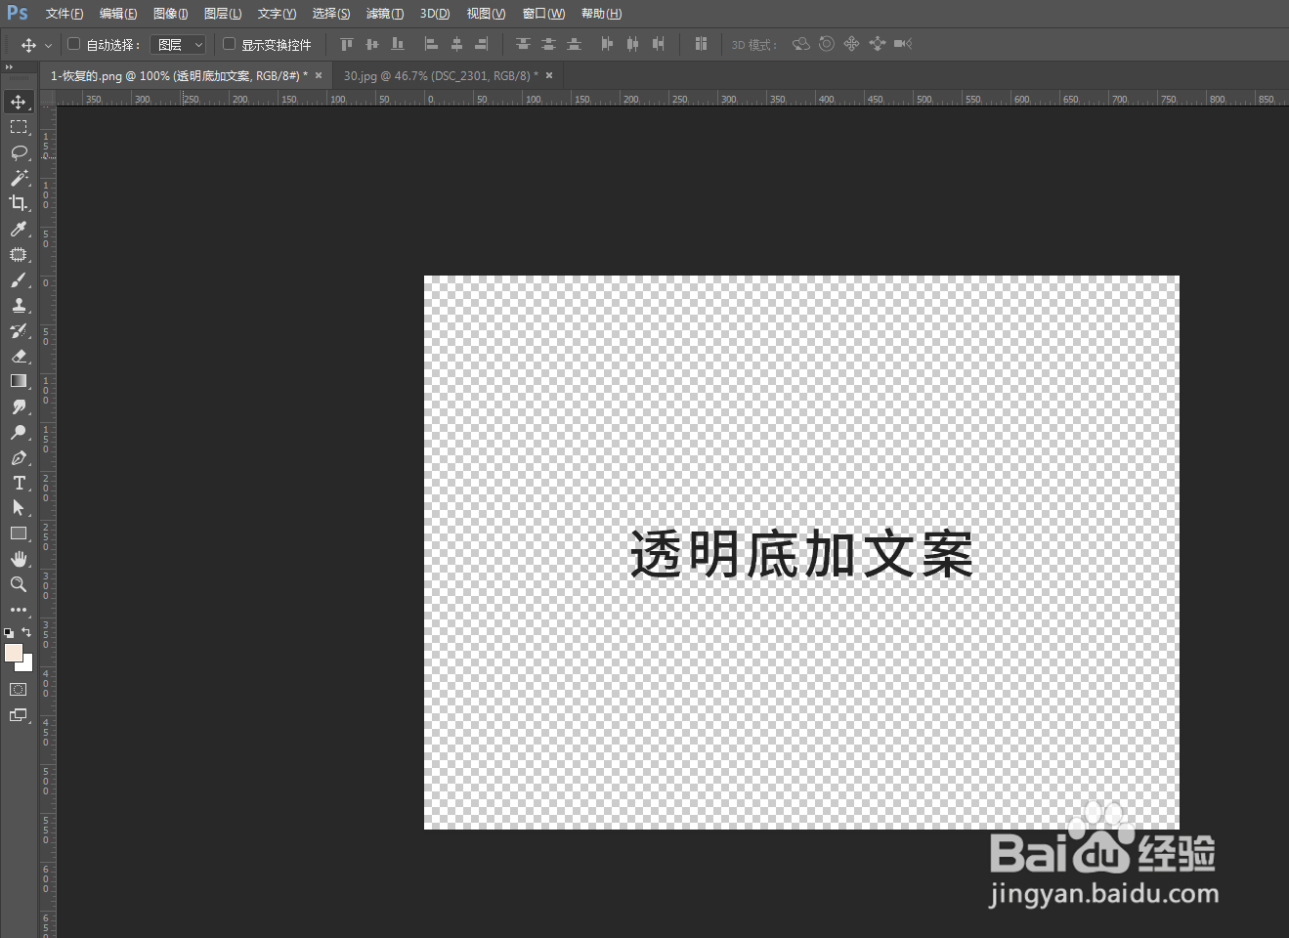
Task: Enable the 显示变换控件 checkbox
Action: [230, 44]
